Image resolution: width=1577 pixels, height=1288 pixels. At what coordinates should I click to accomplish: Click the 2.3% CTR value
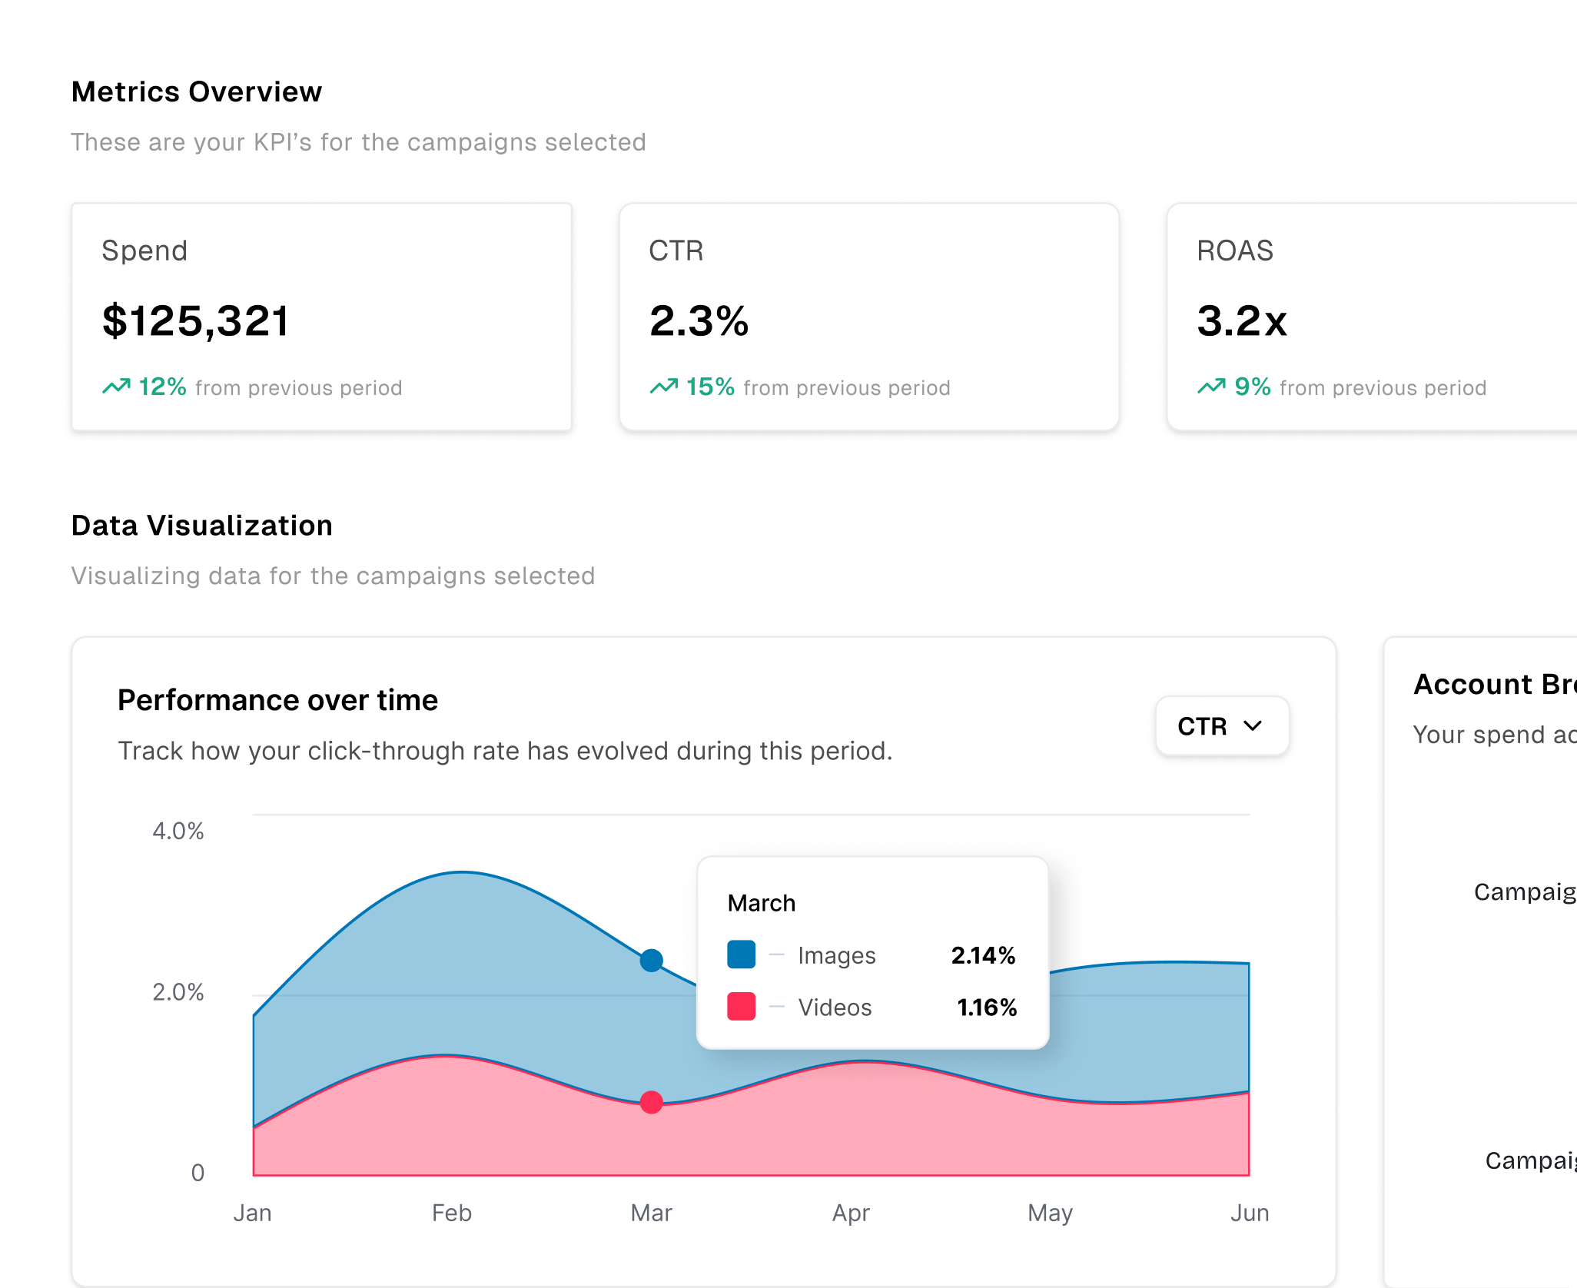[699, 320]
